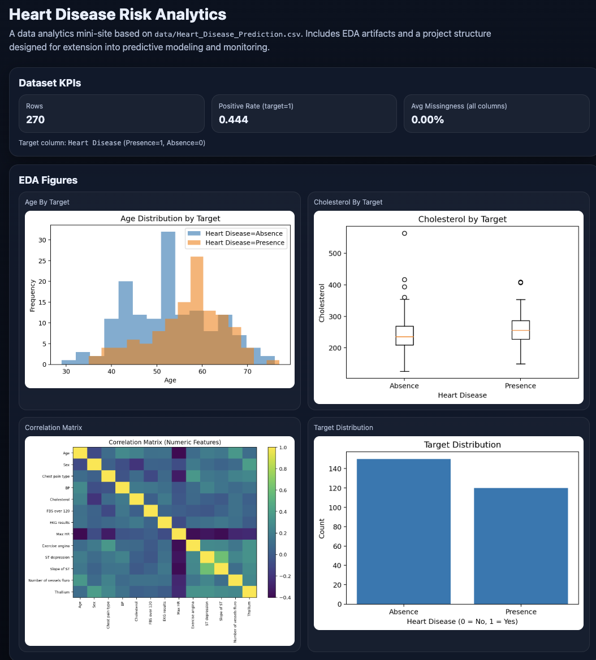
Task: Click the data/Heart_Disease_Prediction.csv file path text
Action: point(230,34)
